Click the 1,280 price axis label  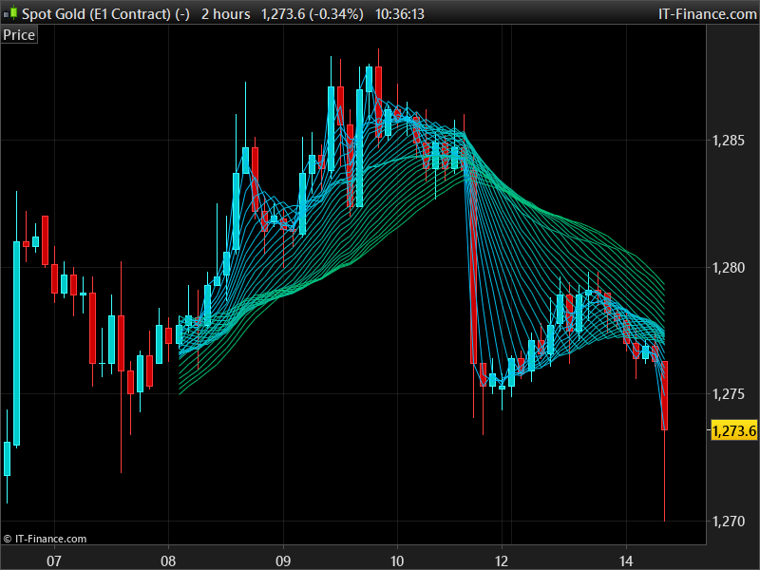(728, 268)
